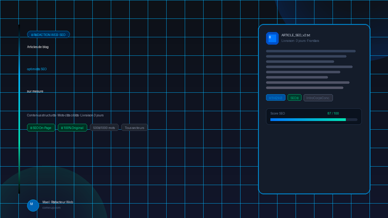Select the SEO On-Page tag

click(41, 128)
